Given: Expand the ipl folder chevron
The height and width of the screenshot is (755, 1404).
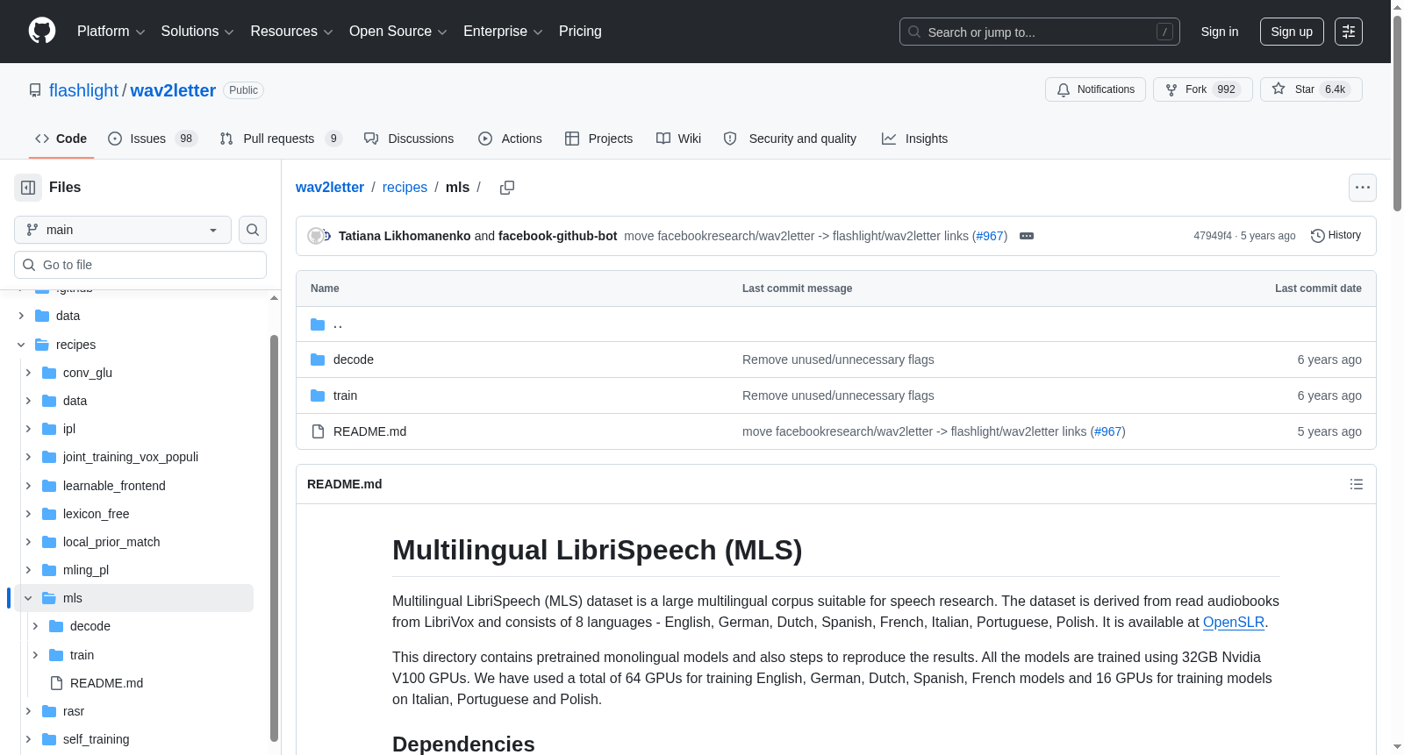Looking at the screenshot, I should (x=28, y=429).
